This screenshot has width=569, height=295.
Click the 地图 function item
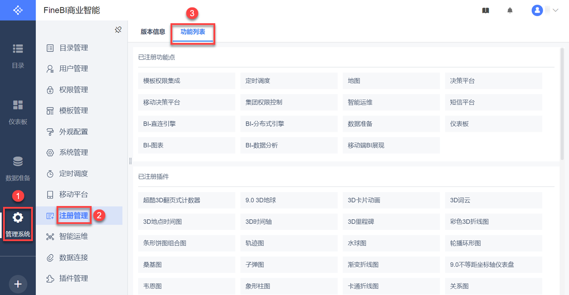tap(391, 81)
